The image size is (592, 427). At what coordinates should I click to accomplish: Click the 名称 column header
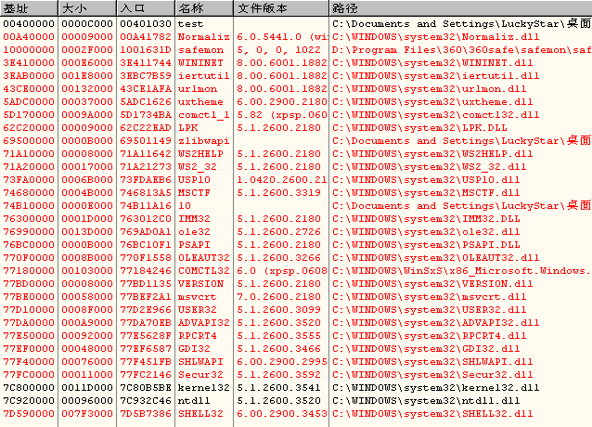click(x=205, y=8)
